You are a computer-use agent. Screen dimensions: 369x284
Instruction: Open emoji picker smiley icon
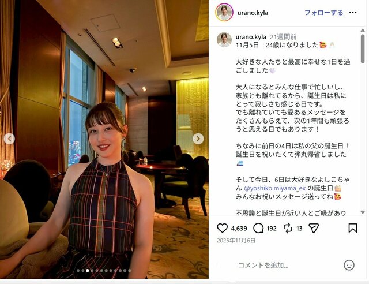349,265
